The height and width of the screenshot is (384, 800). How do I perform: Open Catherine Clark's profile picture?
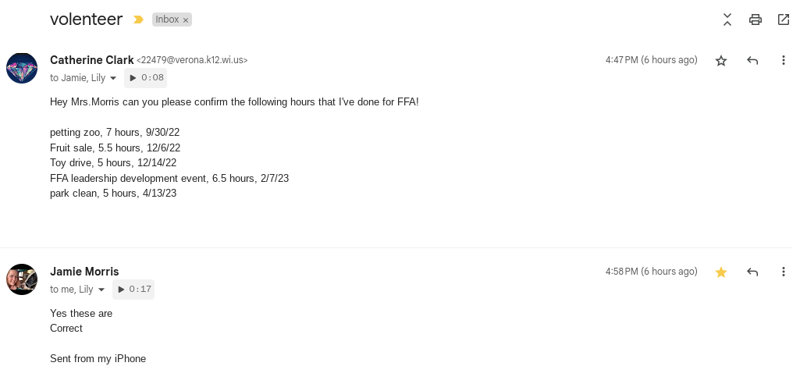22,69
